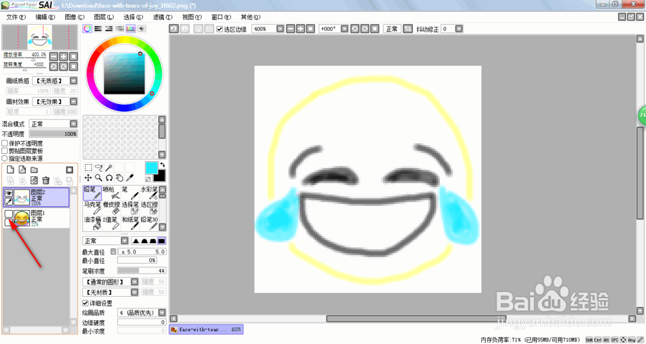Select the 铅笔30 tool
The height and width of the screenshot is (344, 646).
(x=149, y=223)
